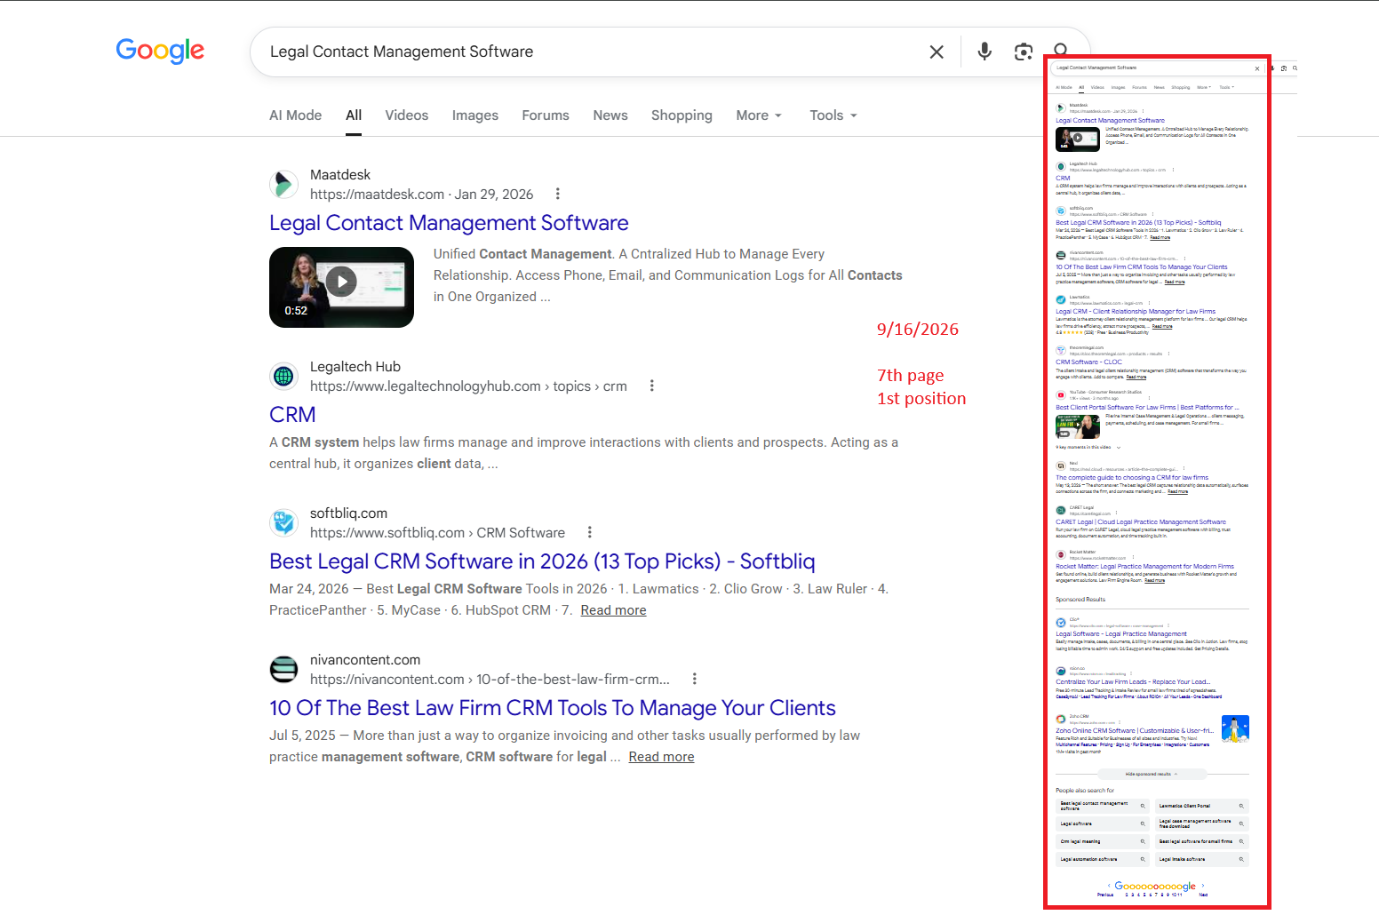The image size is (1379, 915).
Task: Open the Maatdesk video thumbnail
Action: coord(341,287)
